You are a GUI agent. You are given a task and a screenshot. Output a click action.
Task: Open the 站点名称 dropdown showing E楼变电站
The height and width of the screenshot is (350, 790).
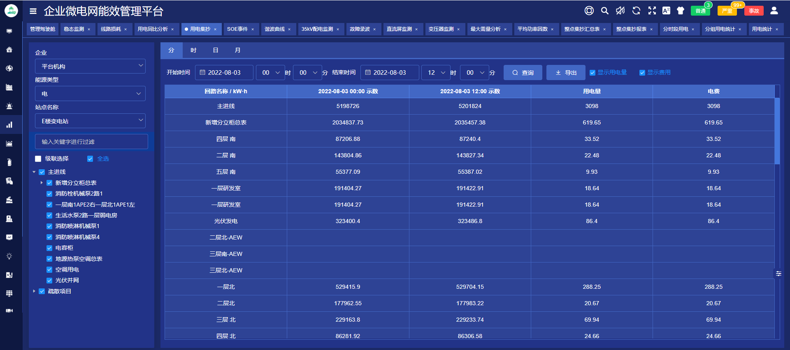(90, 121)
